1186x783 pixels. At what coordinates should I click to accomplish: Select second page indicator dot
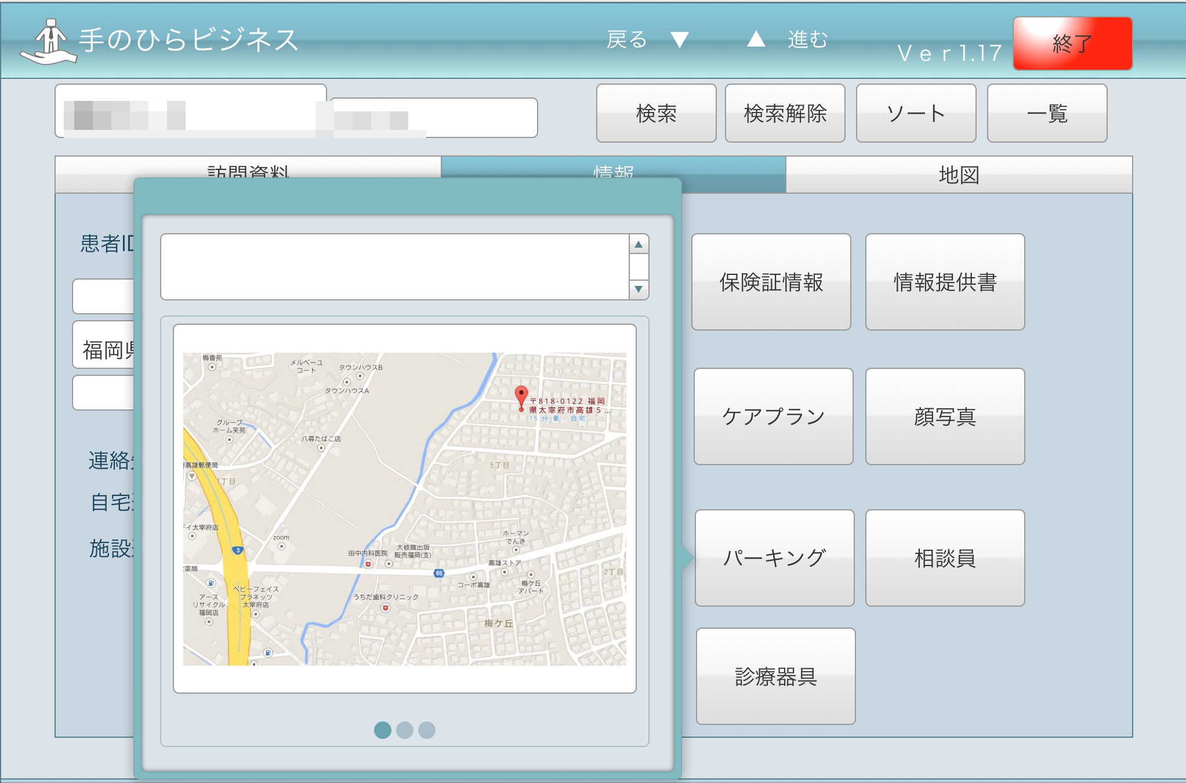coord(405,730)
